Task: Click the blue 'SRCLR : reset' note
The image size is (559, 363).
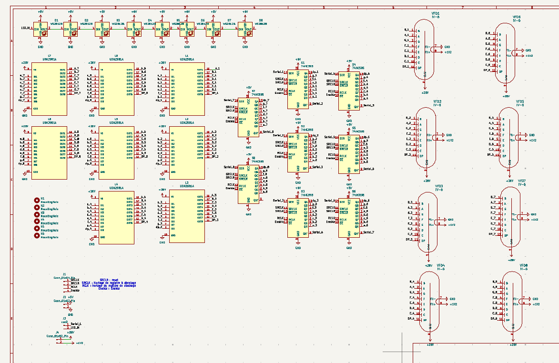Action: pyautogui.click(x=109, y=280)
